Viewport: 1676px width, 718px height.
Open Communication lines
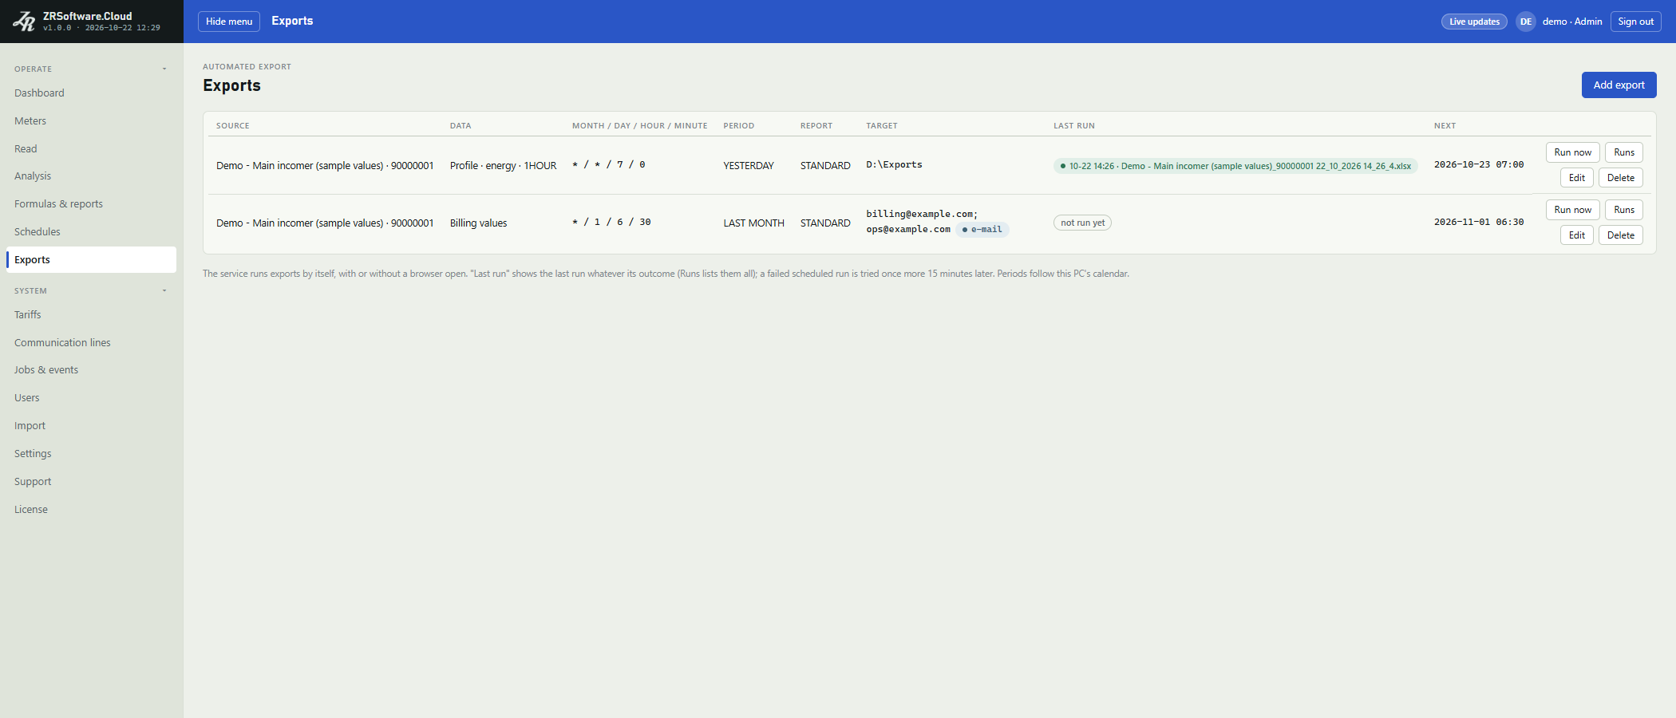click(91, 343)
